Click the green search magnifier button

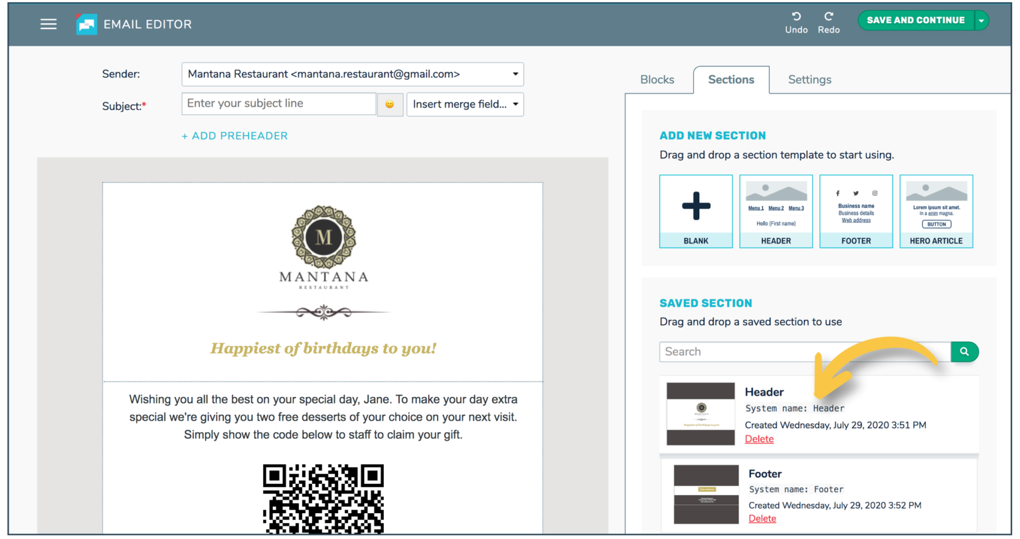click(964, 352)
